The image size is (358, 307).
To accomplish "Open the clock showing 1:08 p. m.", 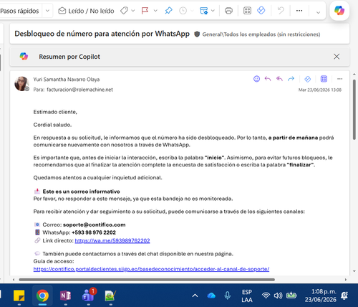I will click(x=321, y=296).
